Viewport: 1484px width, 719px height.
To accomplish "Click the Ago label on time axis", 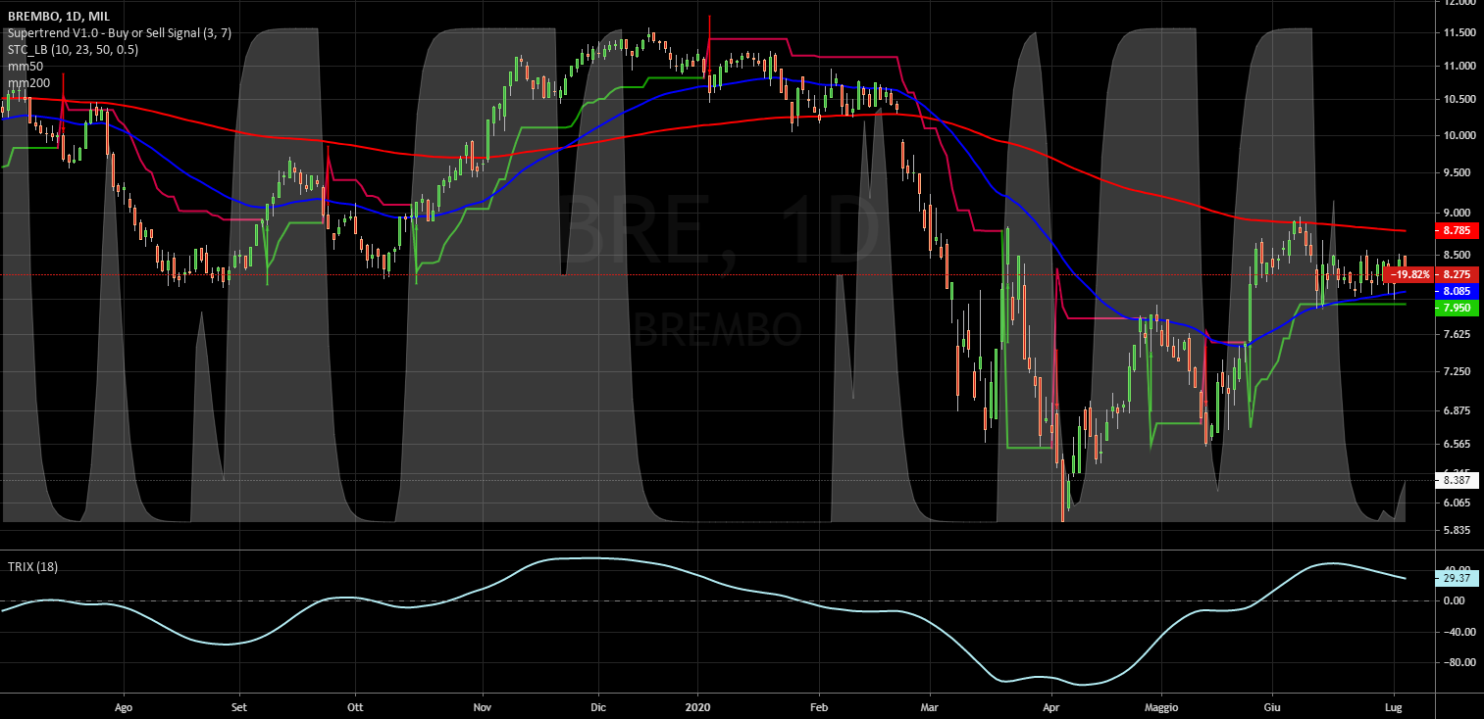I will 124,705.
